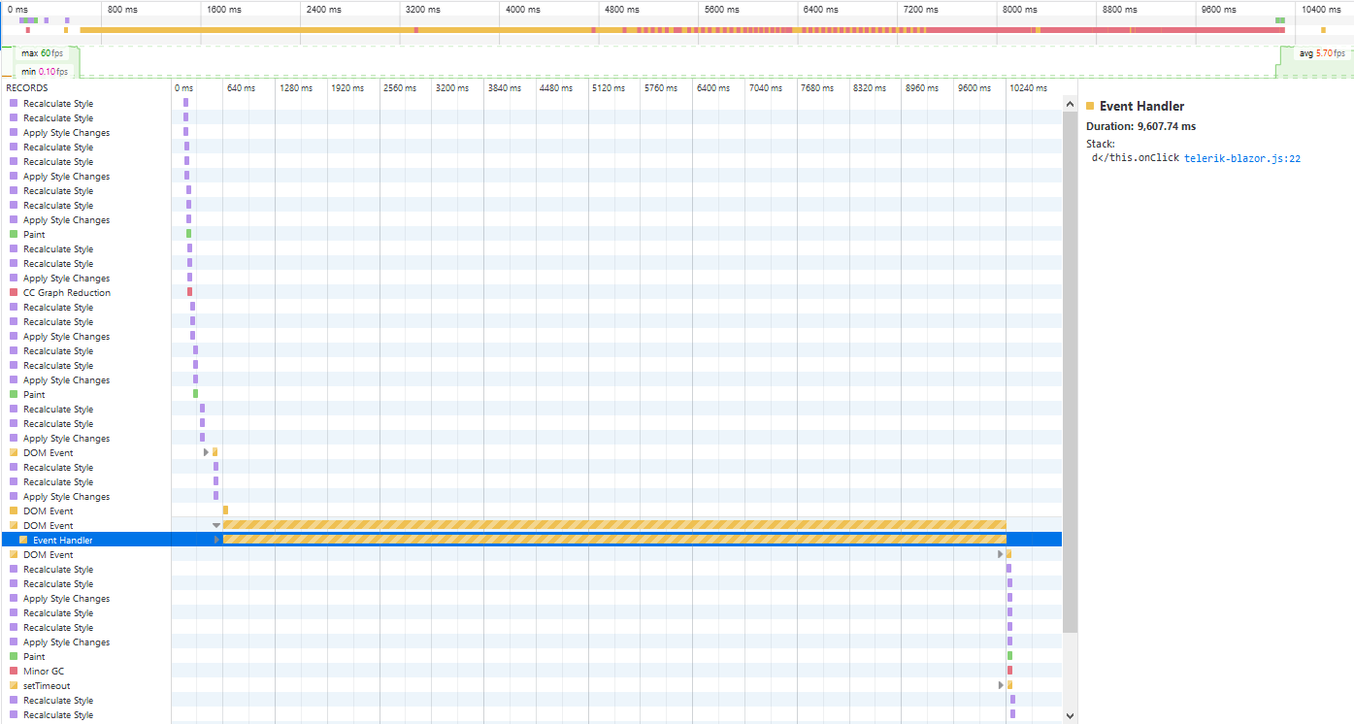This screenshot has height=724, width=1354.
Task: Select the Minor GC record
Action: click(x=44, y=672)
